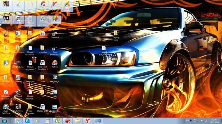The image size is (222, 124).
Task: Launch Euro Truck Simulator 2 shortcut
Action: (x=43, y=65)
